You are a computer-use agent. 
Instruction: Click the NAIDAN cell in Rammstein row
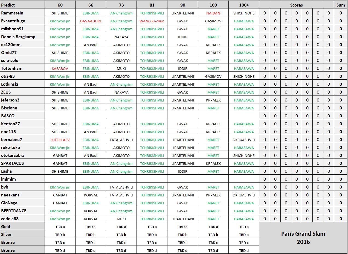coord(213,13)
